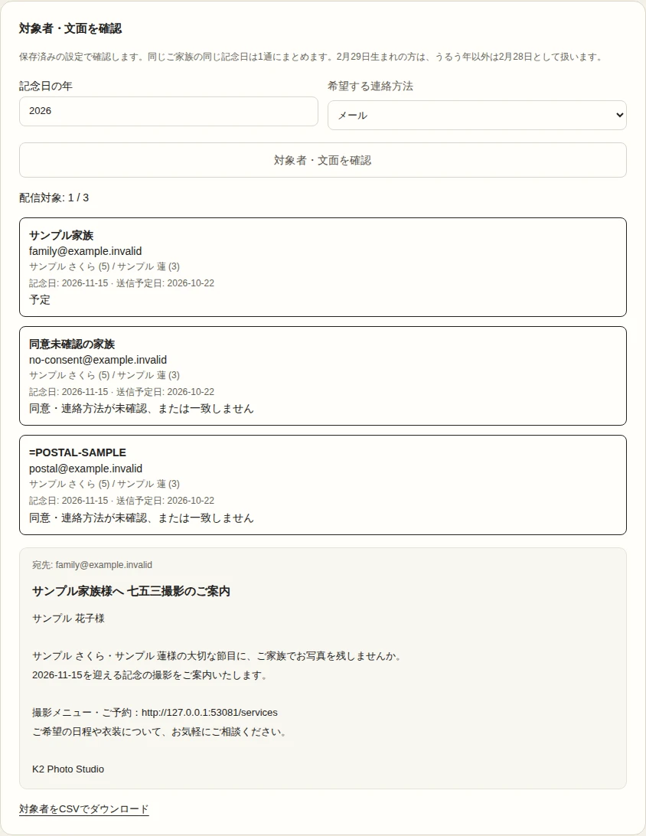Open the 希望する連絡方法 dropdown set to メール

click(477, 115)
